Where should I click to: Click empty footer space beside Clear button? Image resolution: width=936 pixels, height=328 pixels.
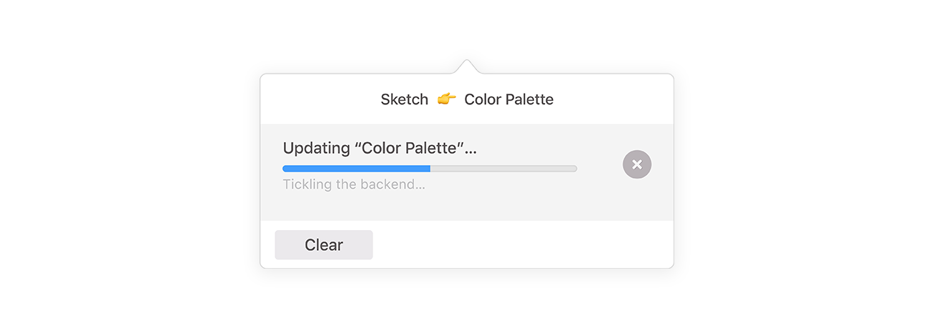522,244
